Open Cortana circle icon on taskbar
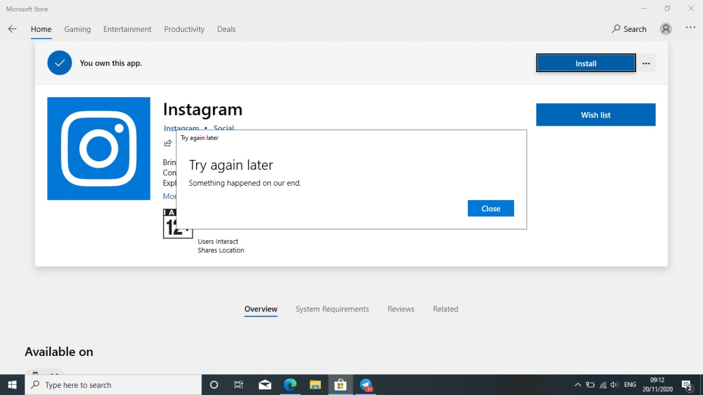 214,385
